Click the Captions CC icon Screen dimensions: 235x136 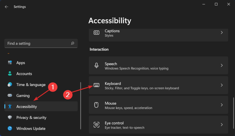(96, 33)
